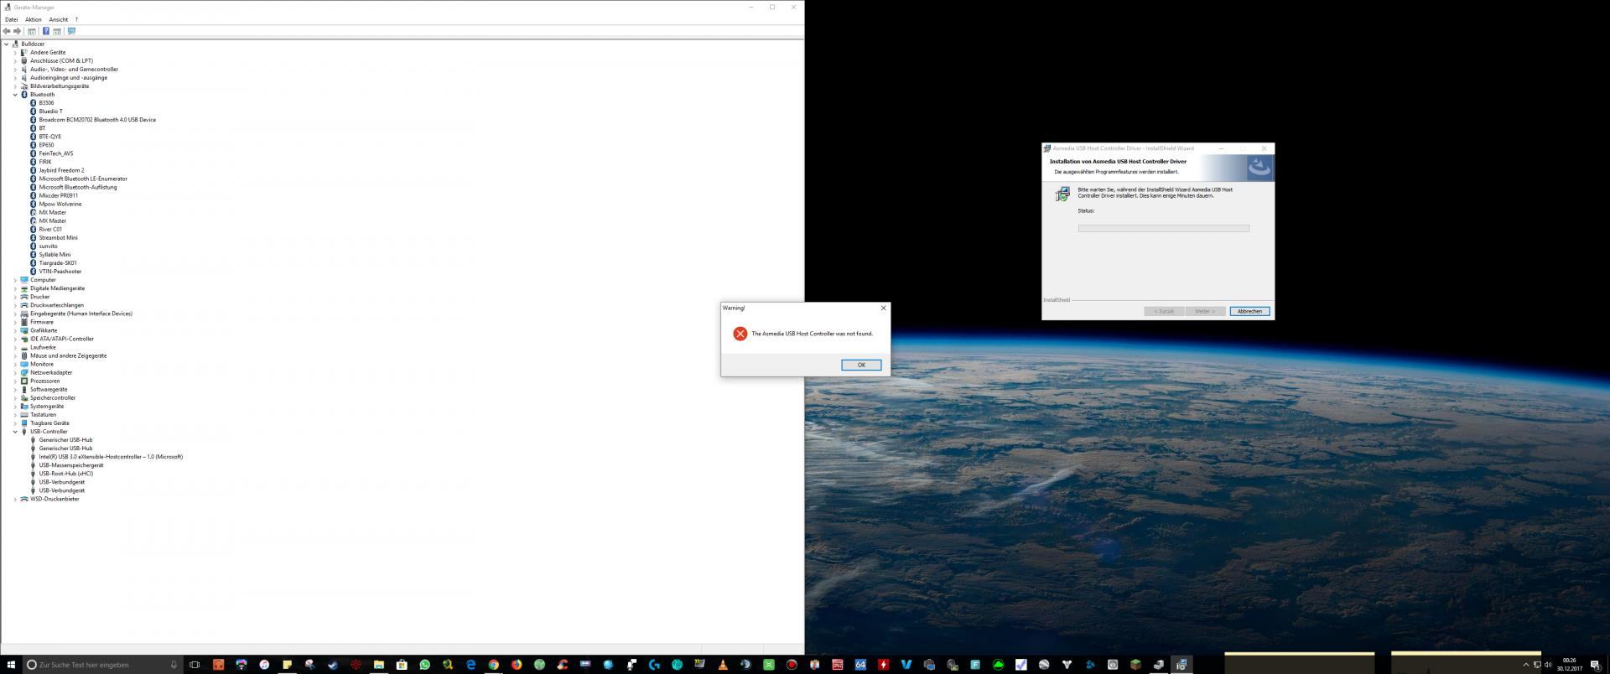
Task: Open VLC media player from the taskbar
Action: point(723,665)
